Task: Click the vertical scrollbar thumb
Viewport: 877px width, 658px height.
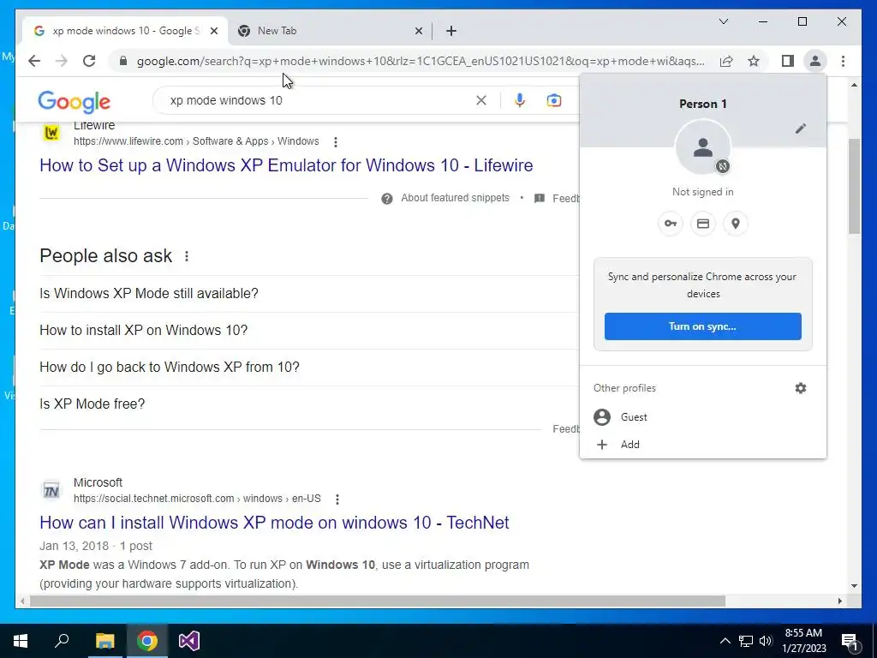Action: [x=854, y=186]
